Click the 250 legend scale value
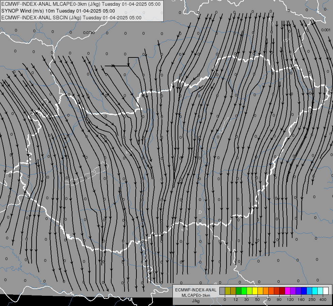The width and height of the screenshot is (333, 306). coord(312,300)
